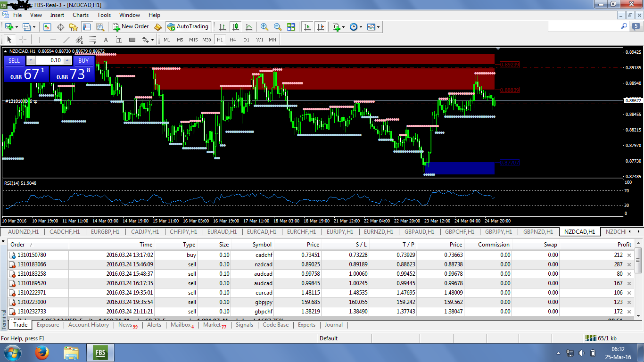This screenshot has height=362, width=644.
Task: Open the chart Templates icon
Action: coord(372,27)
